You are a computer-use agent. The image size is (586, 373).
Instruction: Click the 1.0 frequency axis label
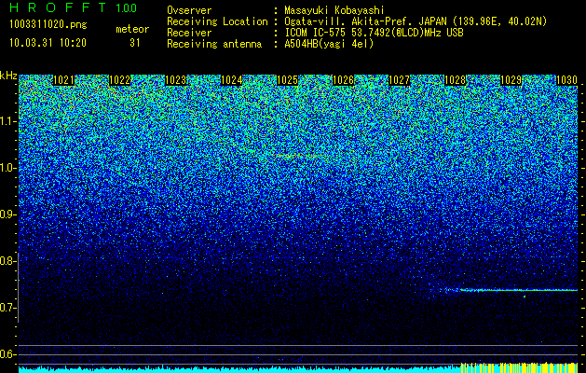[7, 169]
